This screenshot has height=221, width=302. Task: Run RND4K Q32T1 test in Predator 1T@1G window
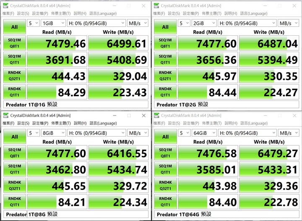[14, 76]
